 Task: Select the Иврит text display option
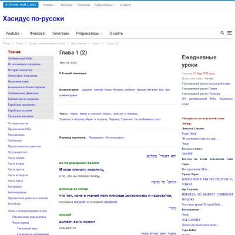(74, 113)
